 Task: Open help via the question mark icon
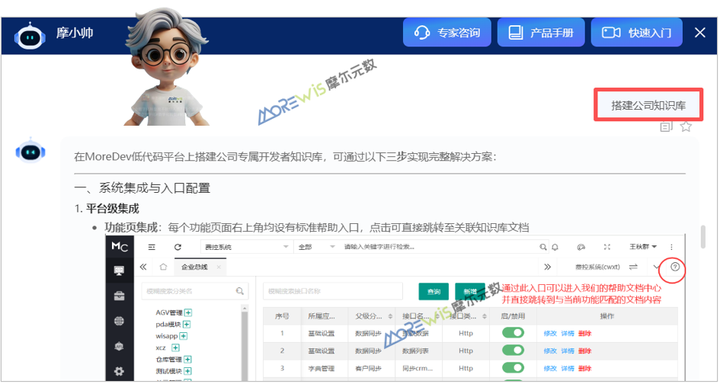click(x=674, y=267)
